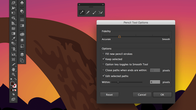Viewport: 196px width, 110px height.
Task: Select the Eyedropper tool
Action: (13, 38)
